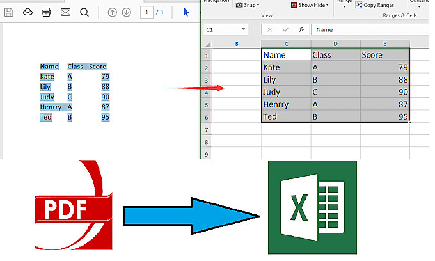Click Excel cell with score 88

click(385, 79)
